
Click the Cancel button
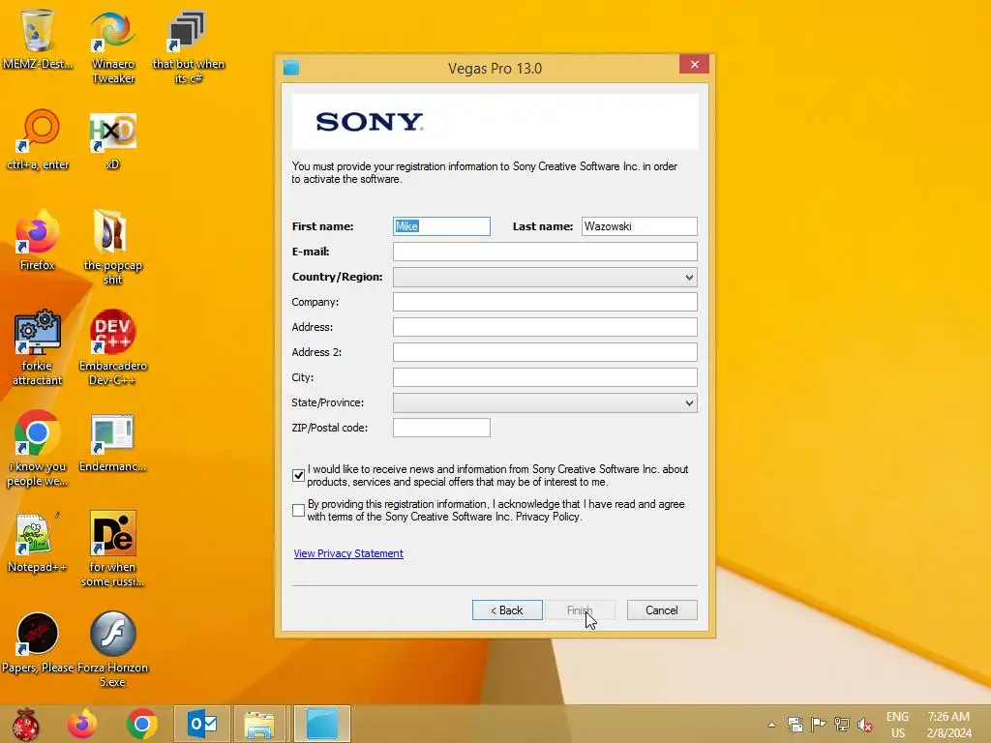tap(662, 610)
